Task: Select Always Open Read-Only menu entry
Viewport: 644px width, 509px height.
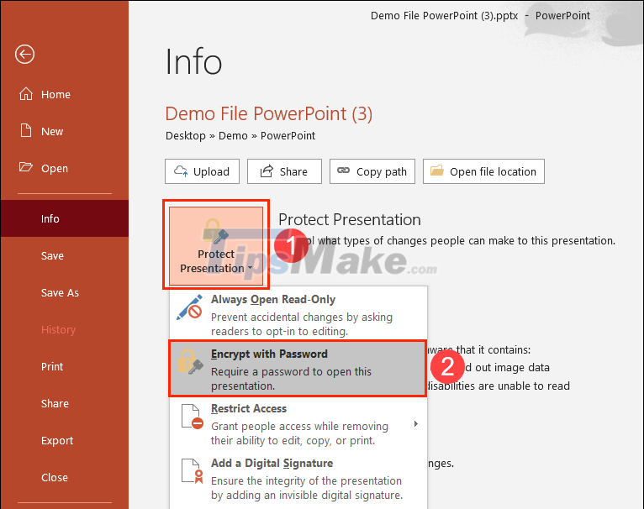Action: point(298,314)
